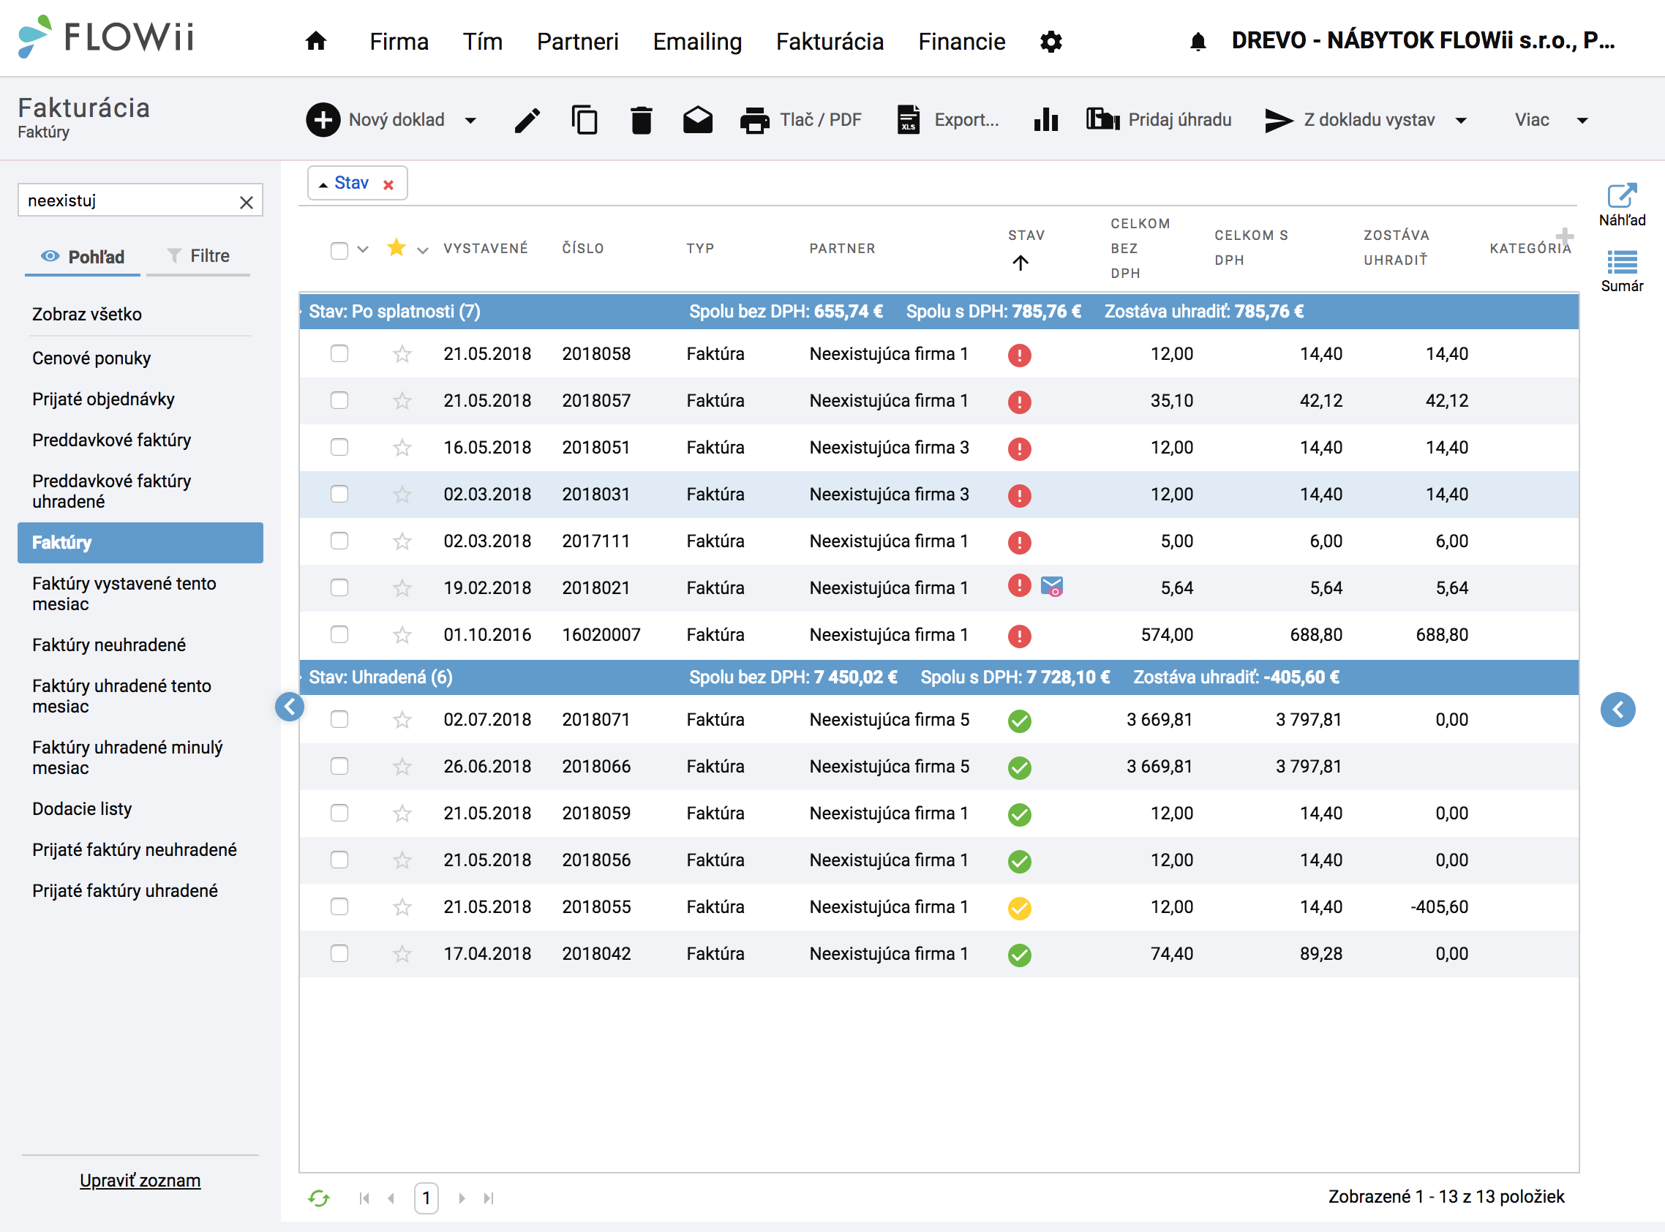Duplicate document using copy icon
Screen dimensions: 1665x1232
point(584,119)
